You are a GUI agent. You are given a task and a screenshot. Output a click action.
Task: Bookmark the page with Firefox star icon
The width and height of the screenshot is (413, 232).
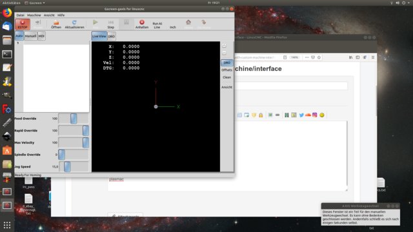click(x=319, y=57)
